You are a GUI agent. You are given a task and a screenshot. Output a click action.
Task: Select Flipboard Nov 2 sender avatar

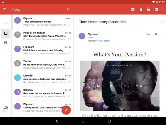17,20
